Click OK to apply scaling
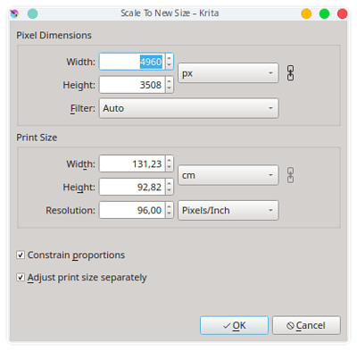Screen dimensions: 357x351 [x=234, y=325]
